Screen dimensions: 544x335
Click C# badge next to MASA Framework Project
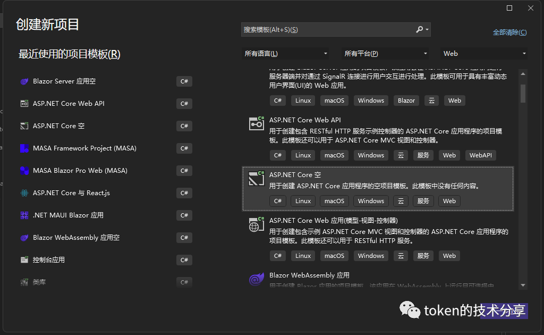pos(184,148)
